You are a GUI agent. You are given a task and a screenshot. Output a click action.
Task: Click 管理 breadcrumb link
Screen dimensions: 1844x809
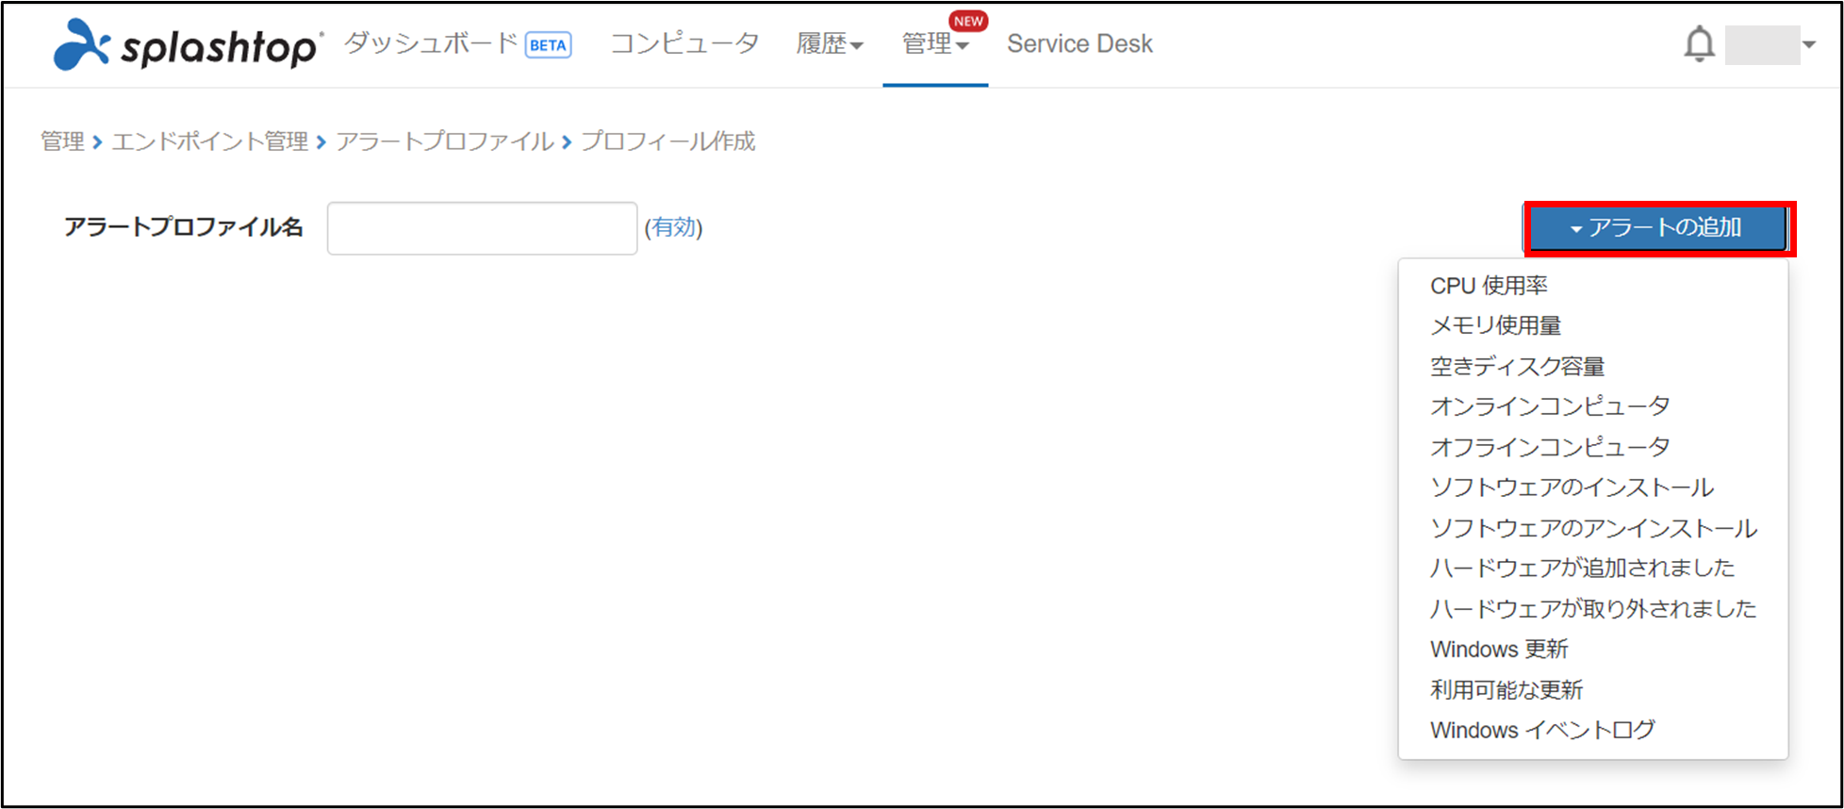pos(62,141)
